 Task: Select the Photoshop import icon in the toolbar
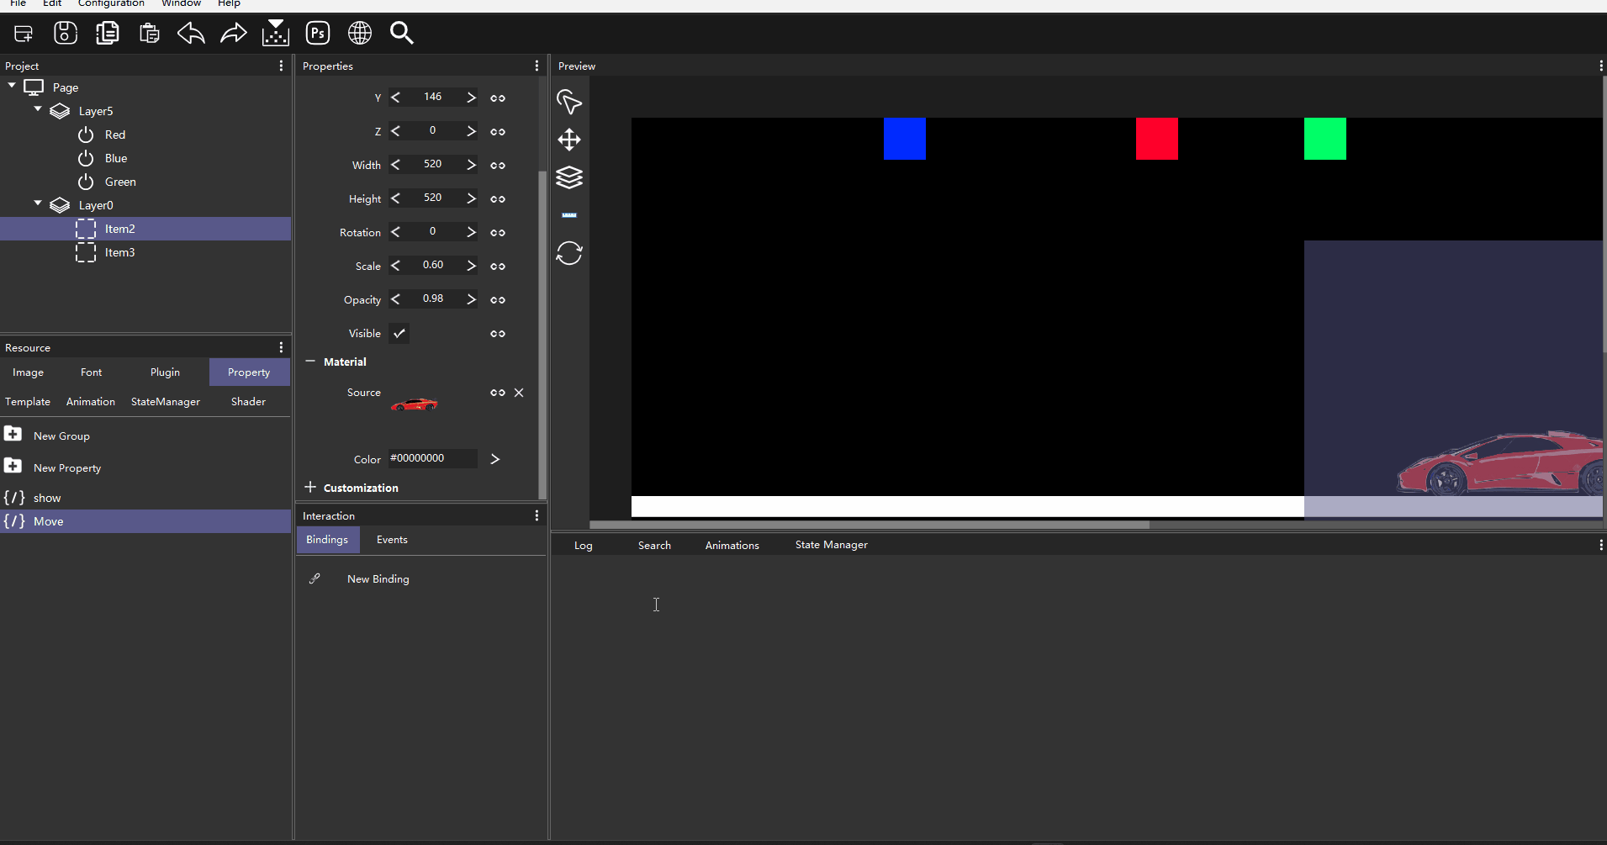click(x=318, y=33)
